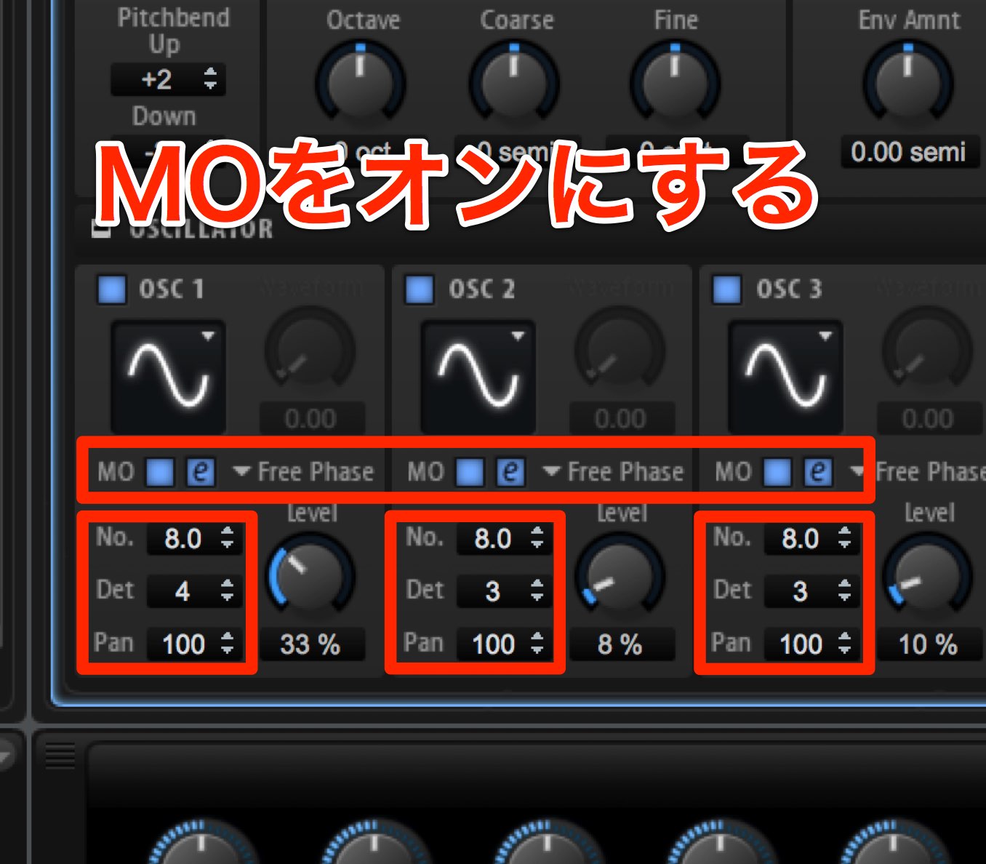Screen dimensions: 986x864
Task: Click OSC 1 No. value 8.0
Action: click(183, 539)
